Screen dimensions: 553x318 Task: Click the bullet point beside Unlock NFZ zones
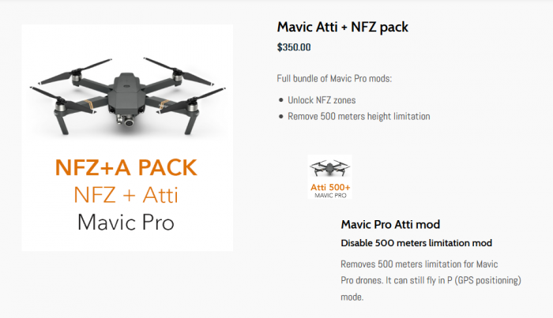tap(281, 101)
